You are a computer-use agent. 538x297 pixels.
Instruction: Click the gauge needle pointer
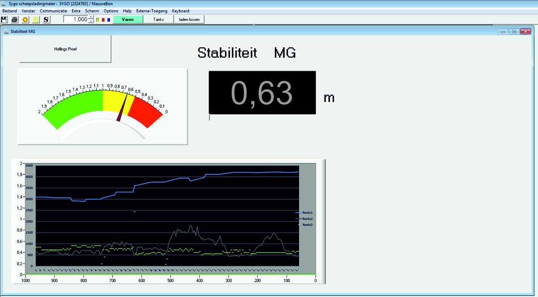pos(122,107)
